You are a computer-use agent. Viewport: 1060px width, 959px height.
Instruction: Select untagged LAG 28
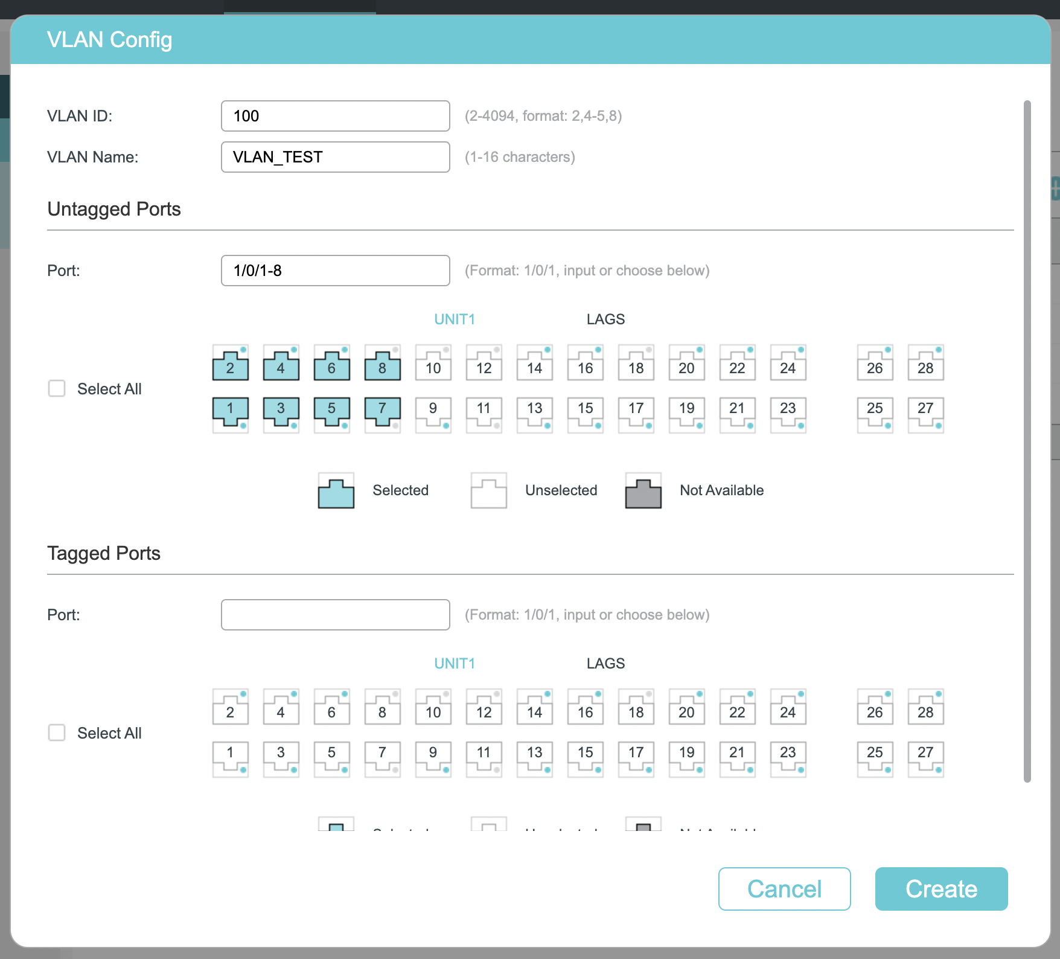click(926, 363)
